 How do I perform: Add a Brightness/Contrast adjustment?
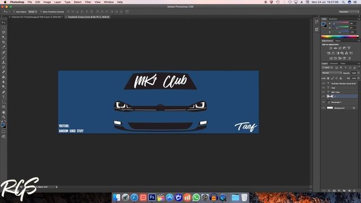coord(331,48)
